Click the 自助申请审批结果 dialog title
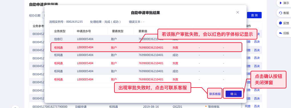291x108 pixels. point(145,13)
